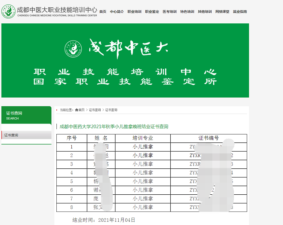This screenshot has height=225, width=283.
Task: Click the serial number cell 8
Action: [72, 207]
